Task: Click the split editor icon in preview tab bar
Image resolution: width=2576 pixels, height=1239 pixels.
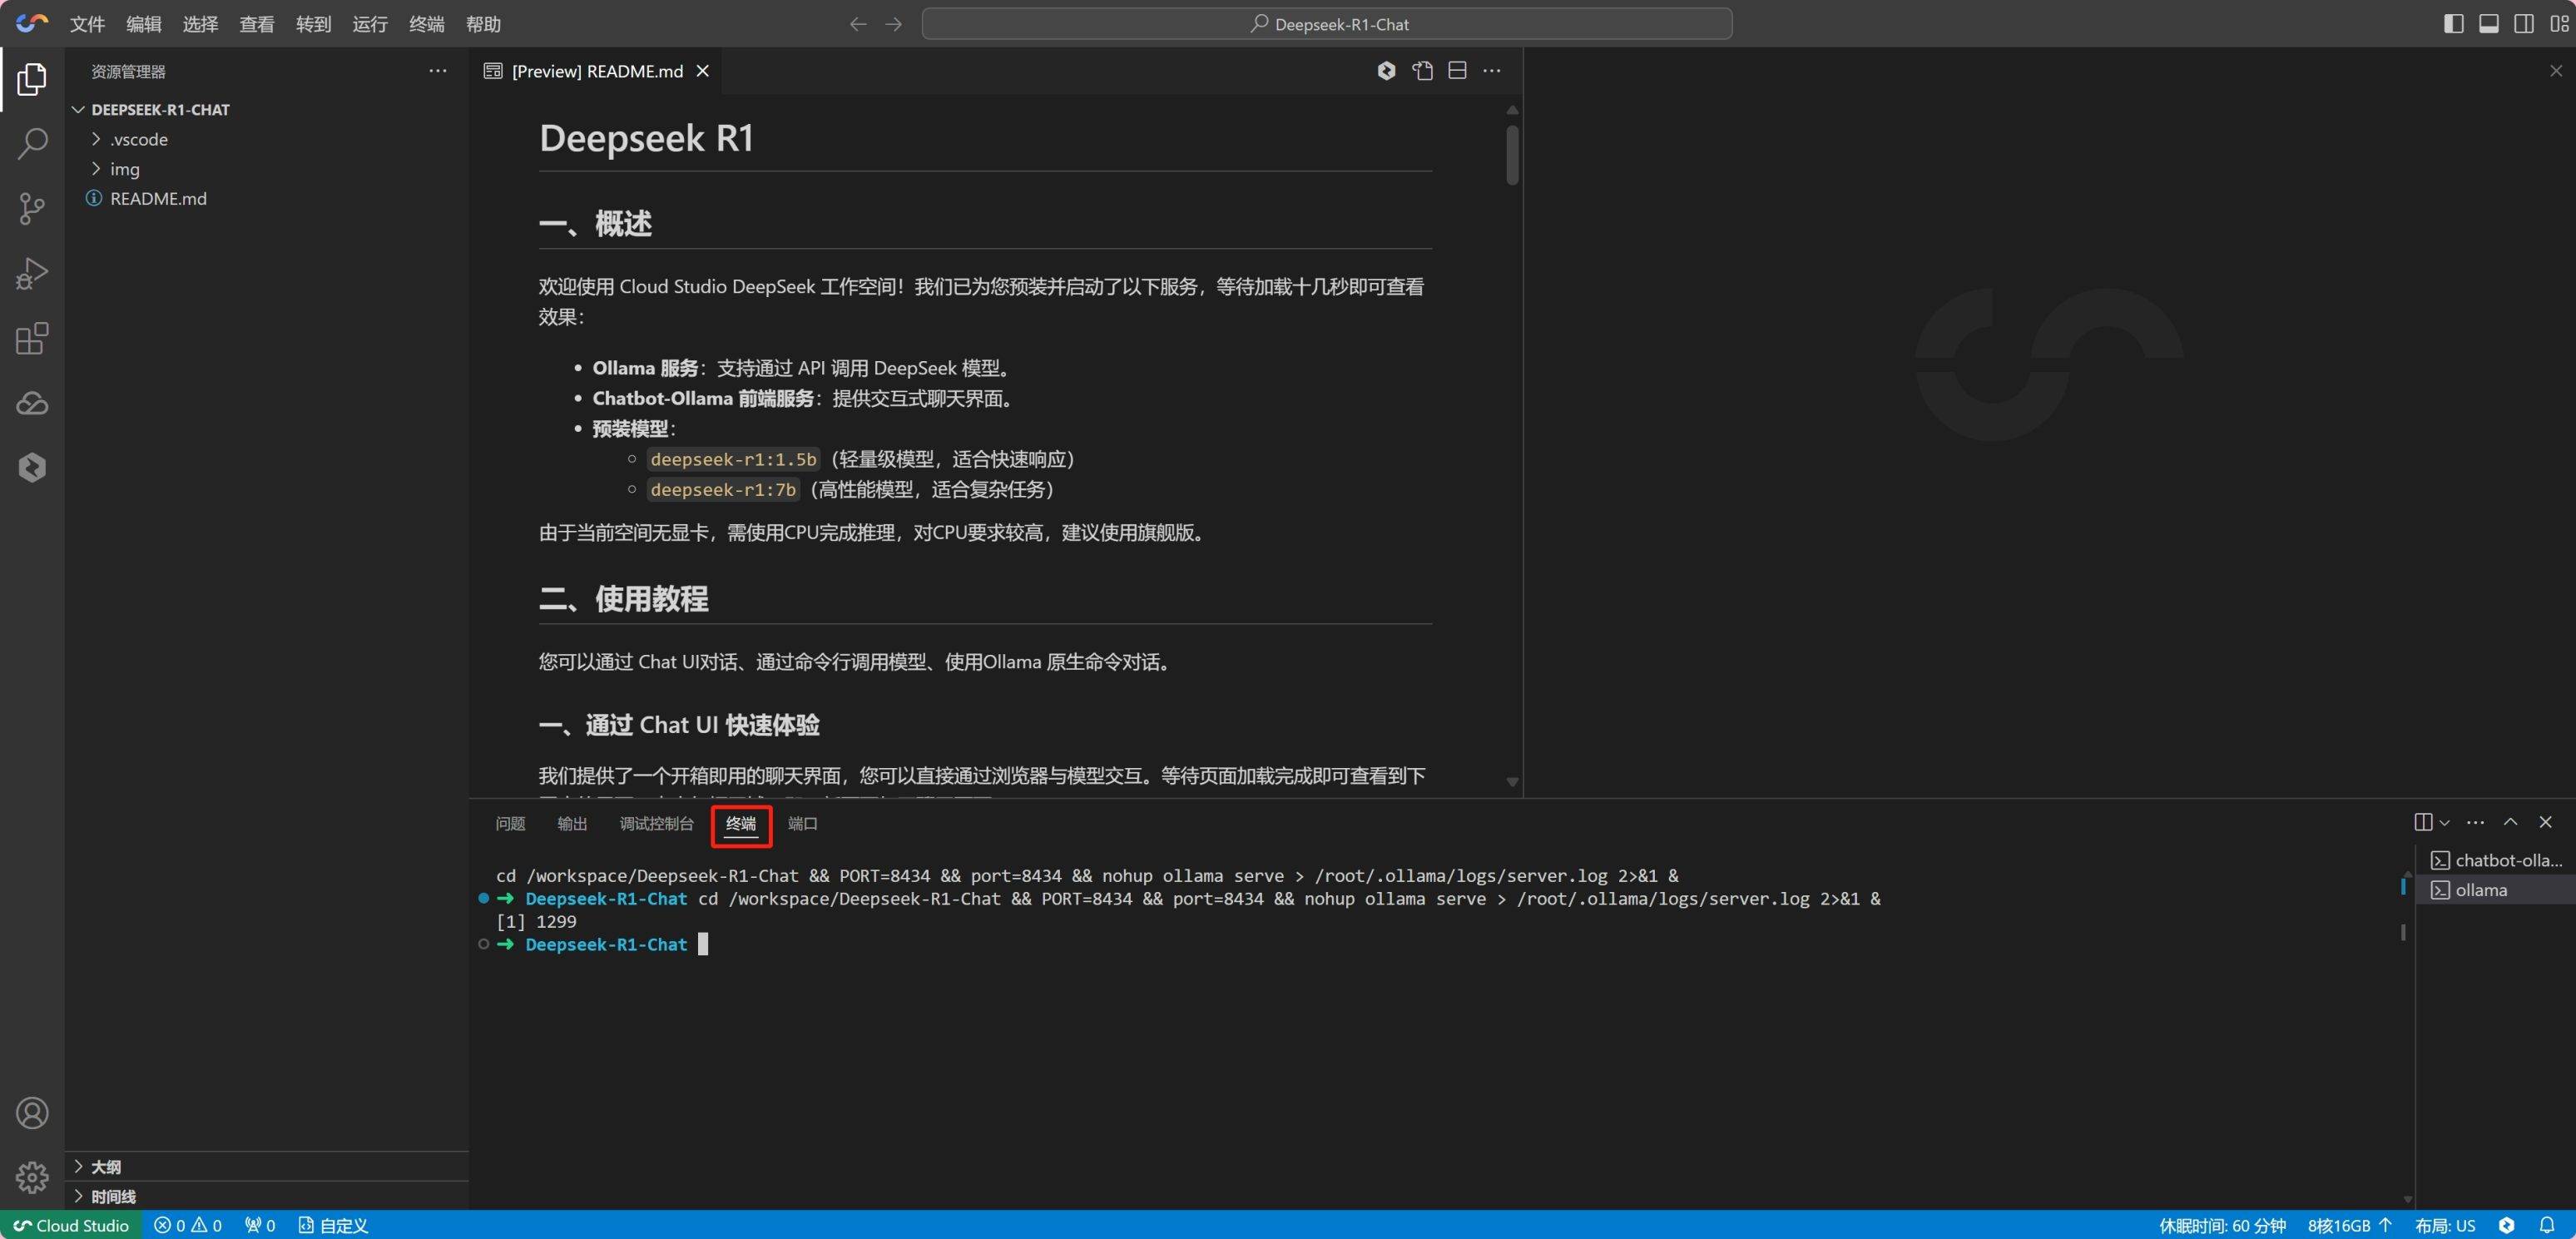Action: pyautogui.click(x=1457, y=71)
